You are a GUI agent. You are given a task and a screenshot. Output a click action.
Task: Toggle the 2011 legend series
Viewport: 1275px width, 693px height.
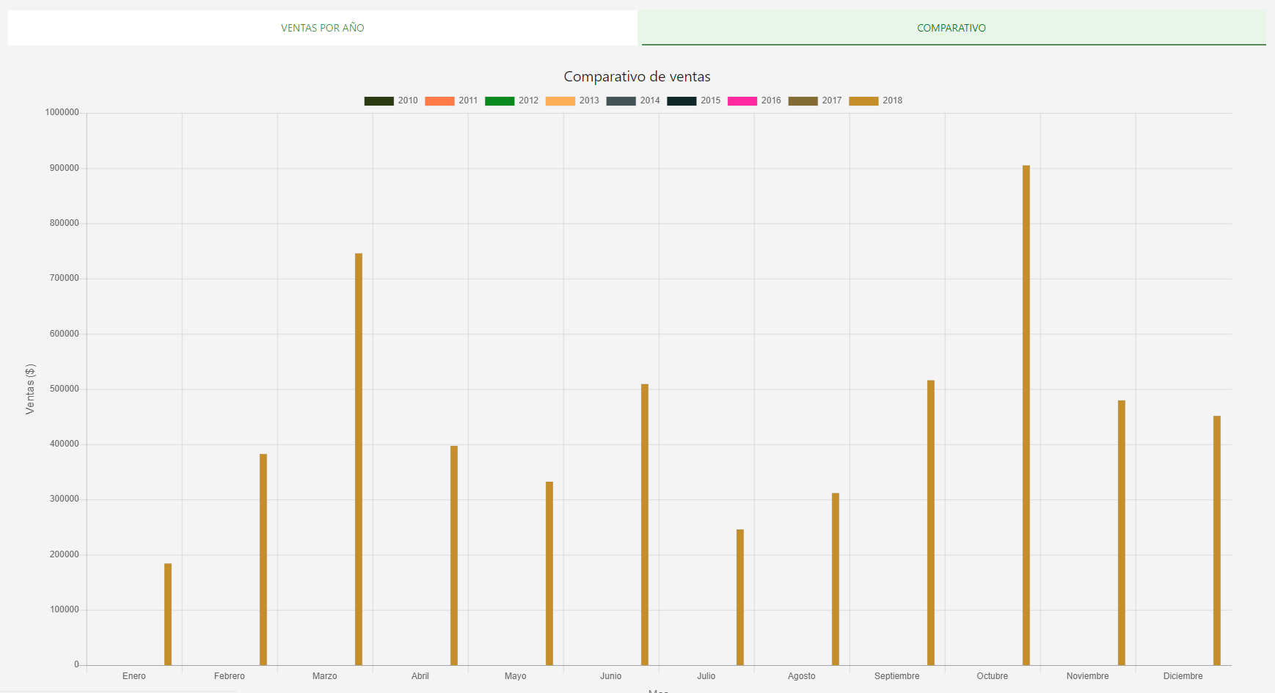[451, 100]
